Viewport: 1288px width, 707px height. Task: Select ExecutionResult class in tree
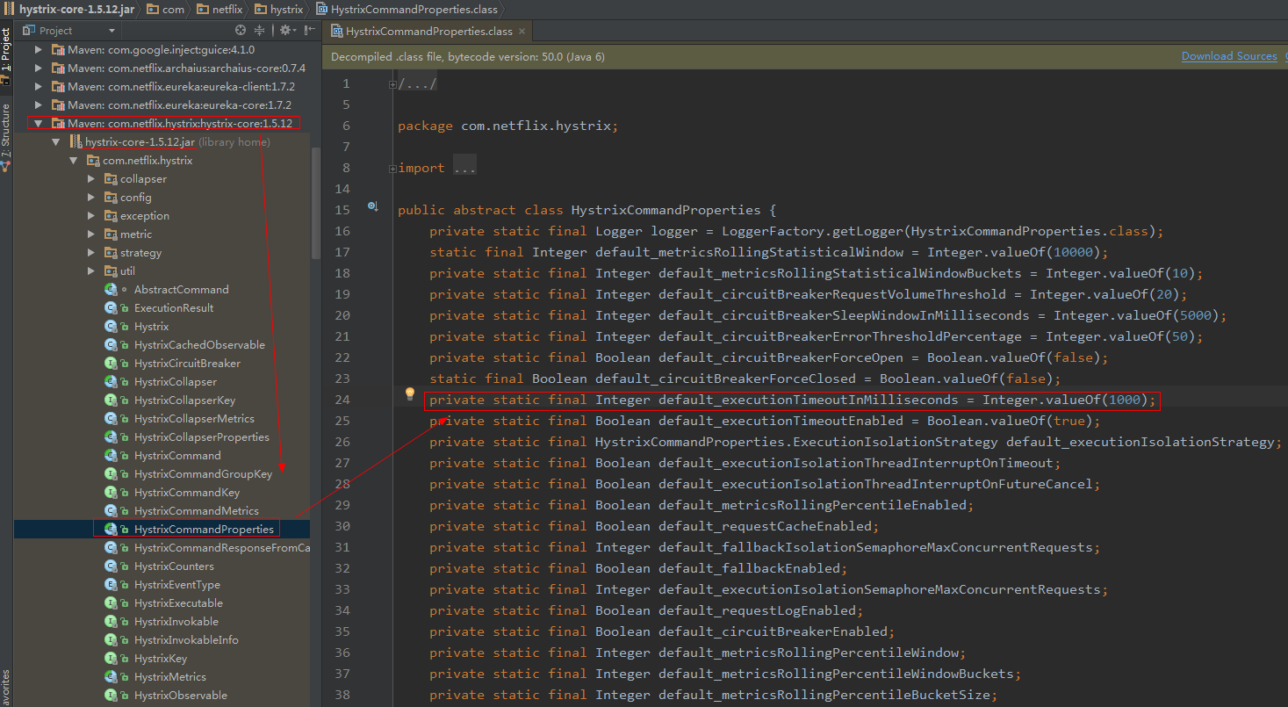tap(174, 308)
